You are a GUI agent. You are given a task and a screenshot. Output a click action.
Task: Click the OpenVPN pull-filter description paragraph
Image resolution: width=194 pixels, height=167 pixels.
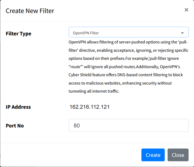point(128,67)
